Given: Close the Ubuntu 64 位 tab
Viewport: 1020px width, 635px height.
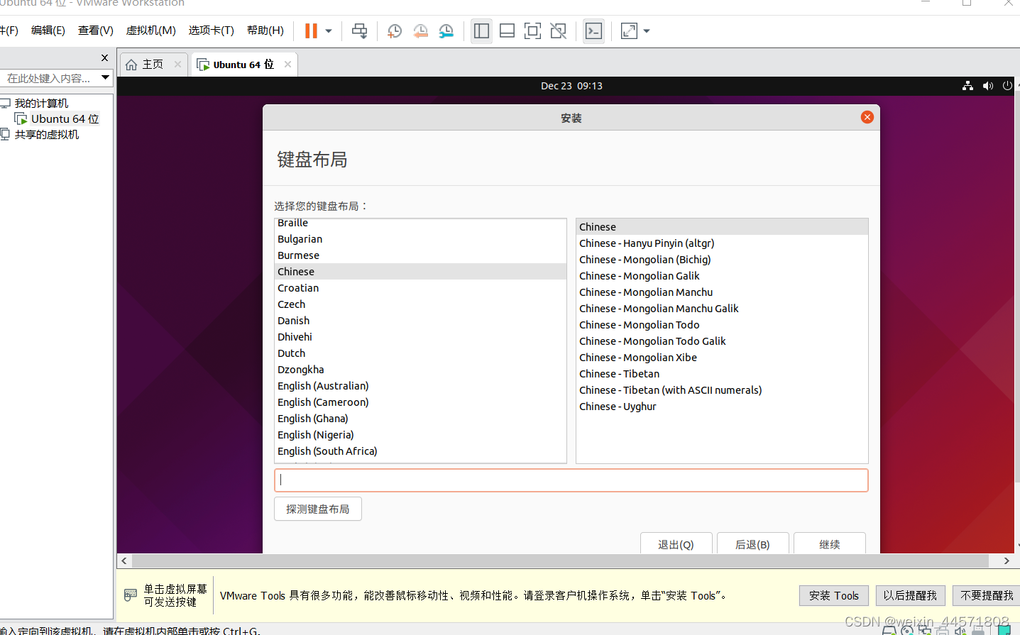Looking at the screenshot, I should click(x=287, y=65).
